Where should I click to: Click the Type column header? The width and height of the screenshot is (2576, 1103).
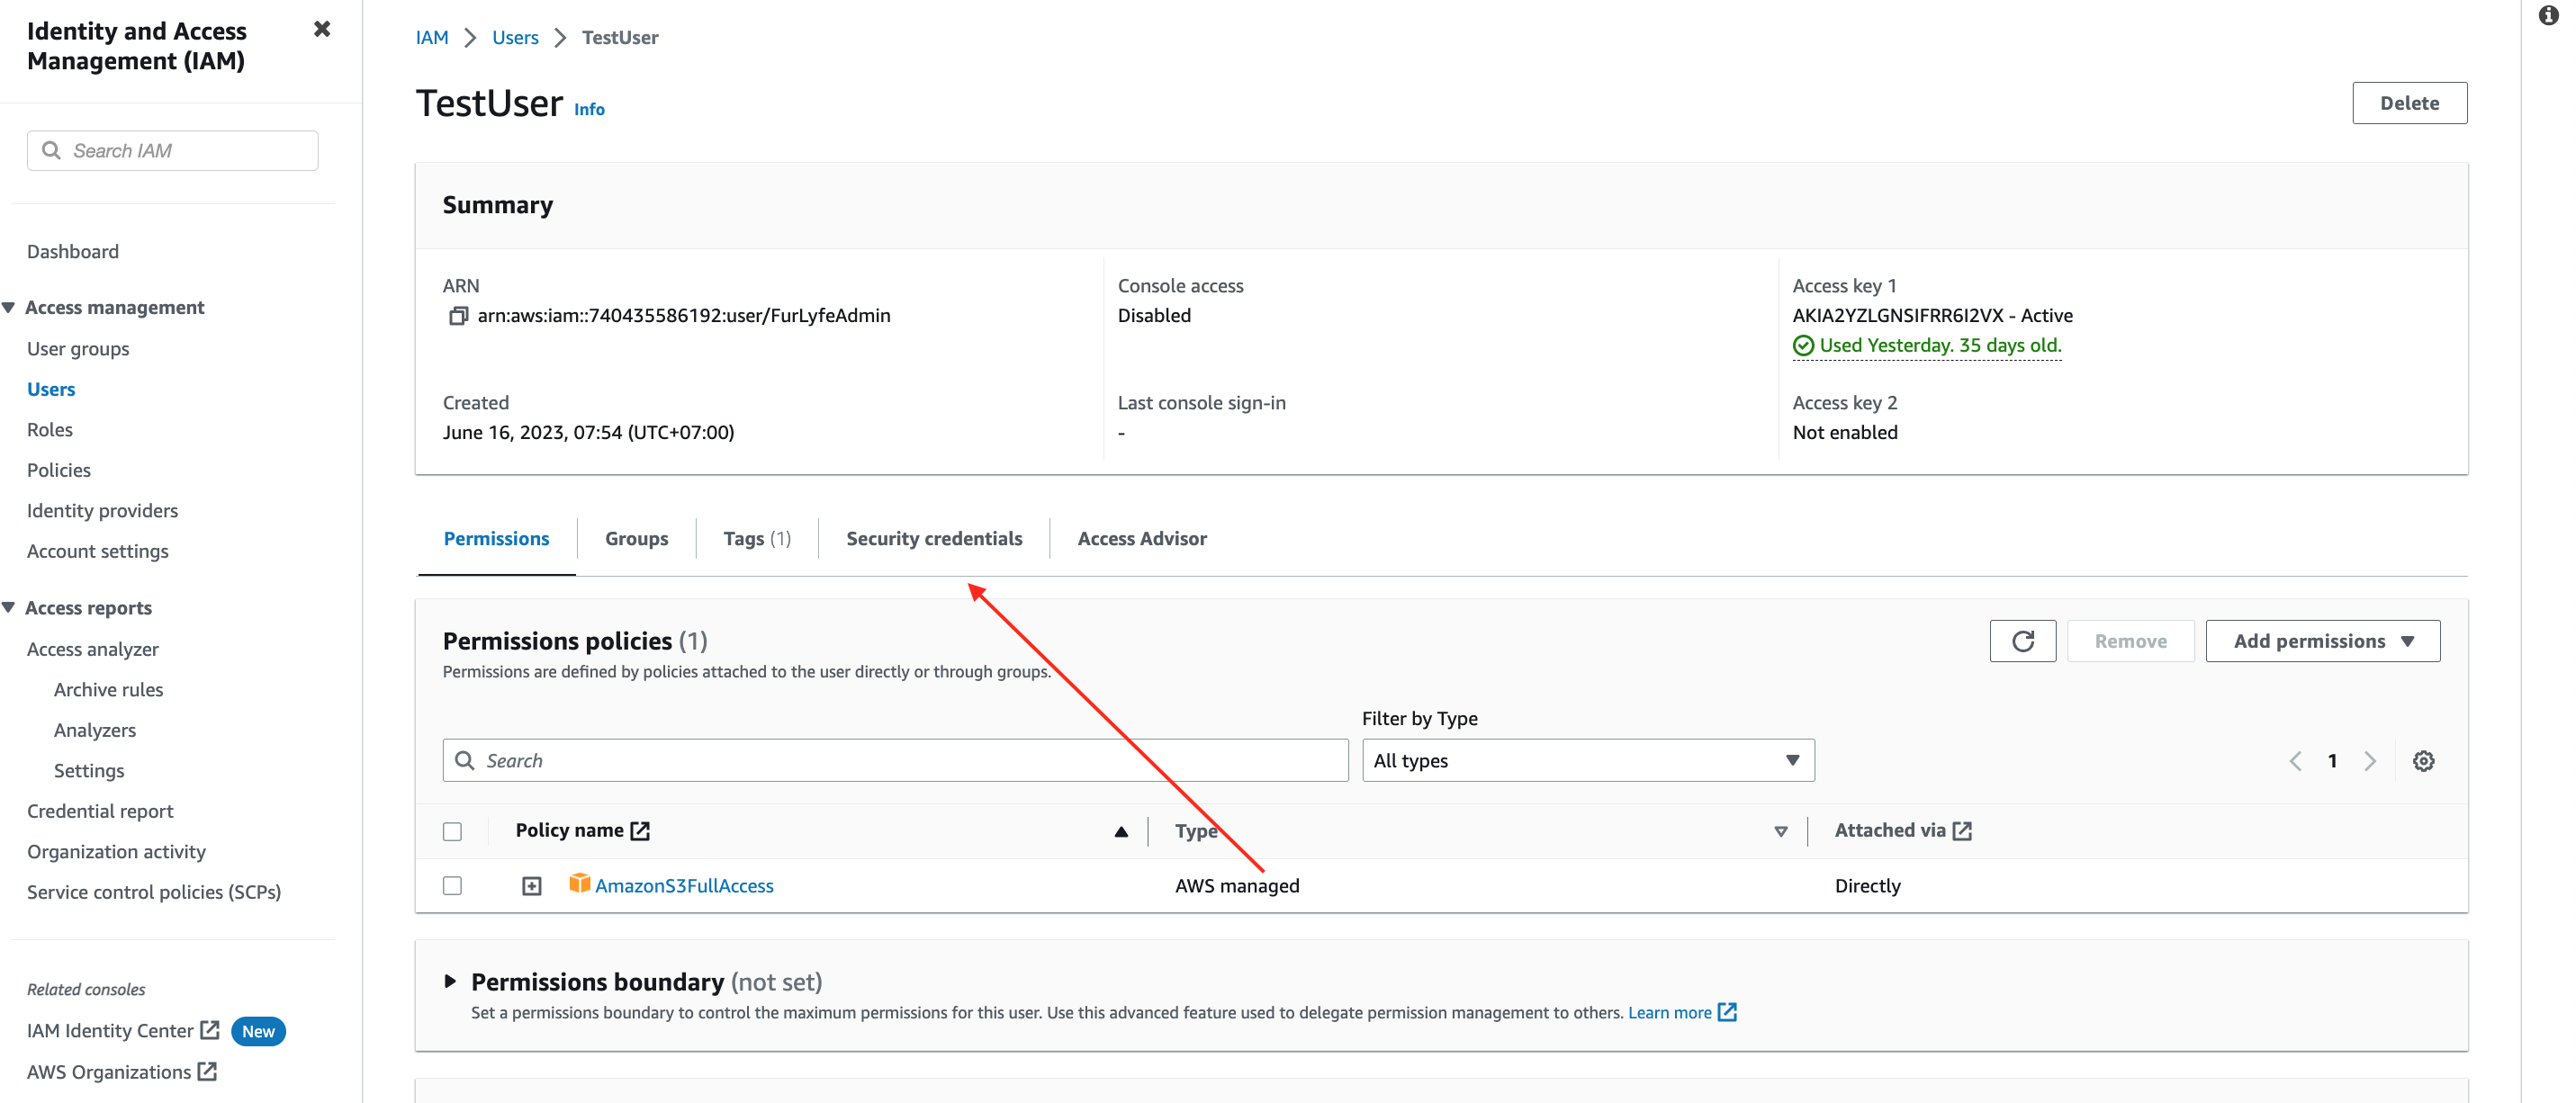(1196, 831)
